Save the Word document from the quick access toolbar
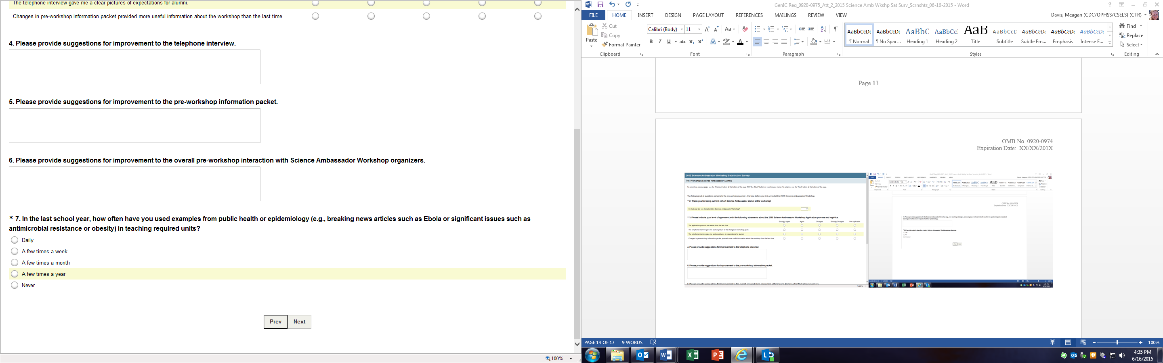The height and width of the screenshot is (363, 1163). (x=600, y=4)
